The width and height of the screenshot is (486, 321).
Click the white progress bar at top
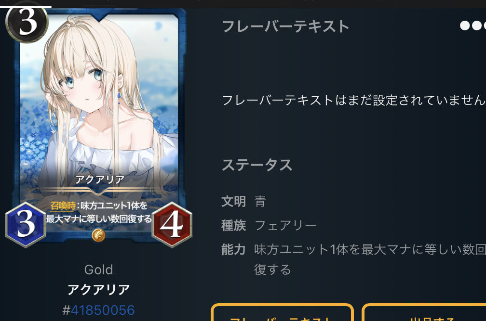(26, 7)
